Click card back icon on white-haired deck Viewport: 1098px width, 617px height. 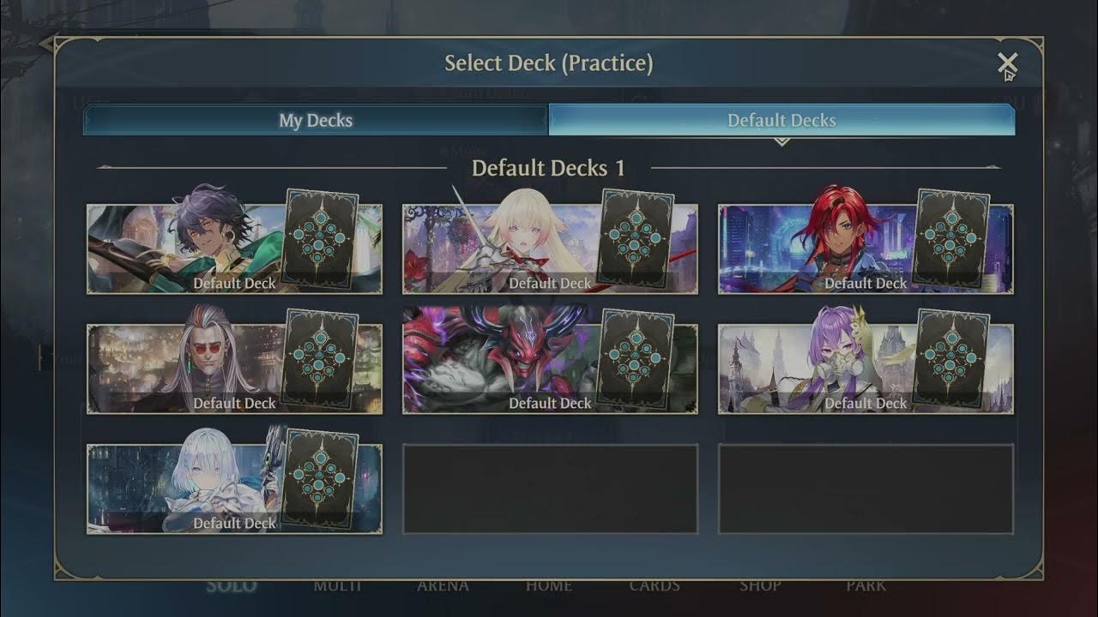320,478
